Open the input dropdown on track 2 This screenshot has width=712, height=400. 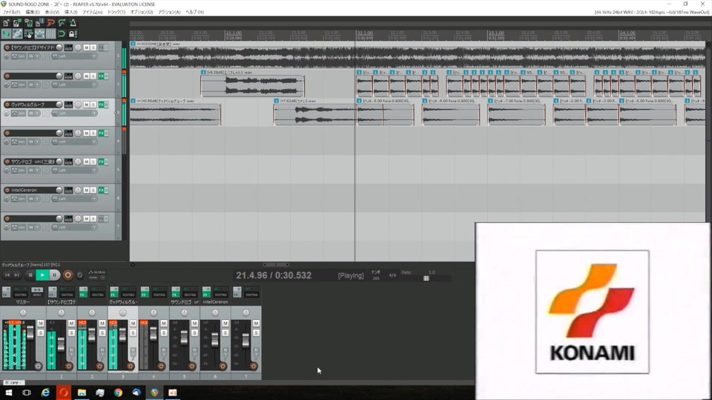coord(75,84)
